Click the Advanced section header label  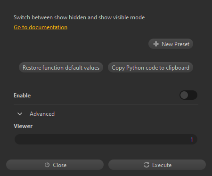point(42,114)
